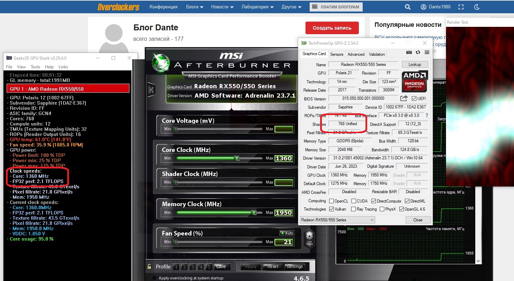Toggle Auto fan speed in Afterburner
This screenshot has width=514, height=281.
tap(286, 233)
